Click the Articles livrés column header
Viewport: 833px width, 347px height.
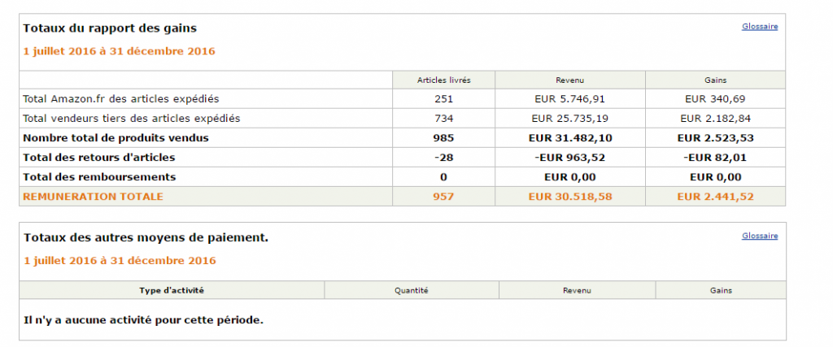point(443,80)
